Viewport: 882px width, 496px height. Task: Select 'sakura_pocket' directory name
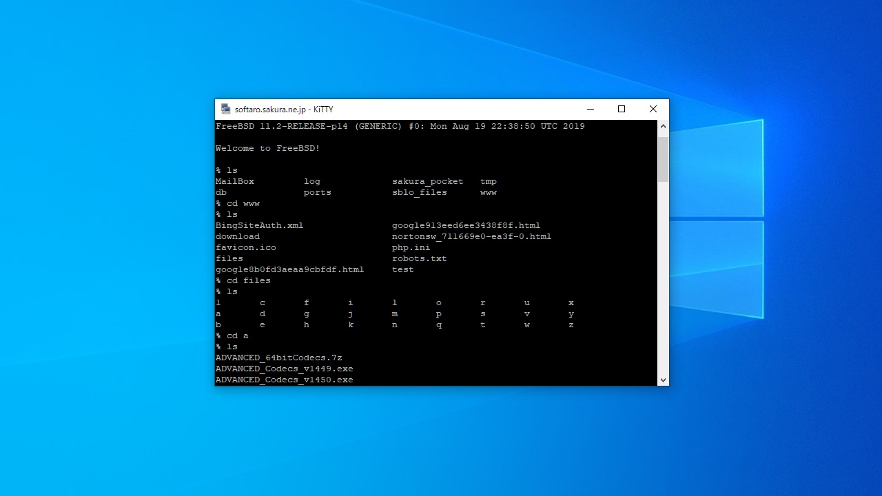(428, 181)
